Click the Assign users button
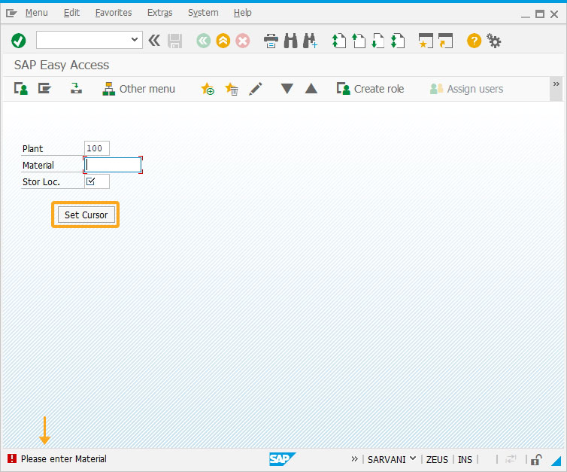Viewport: 567px width, 472px height. pyautogui.click(x=466, y=89)
